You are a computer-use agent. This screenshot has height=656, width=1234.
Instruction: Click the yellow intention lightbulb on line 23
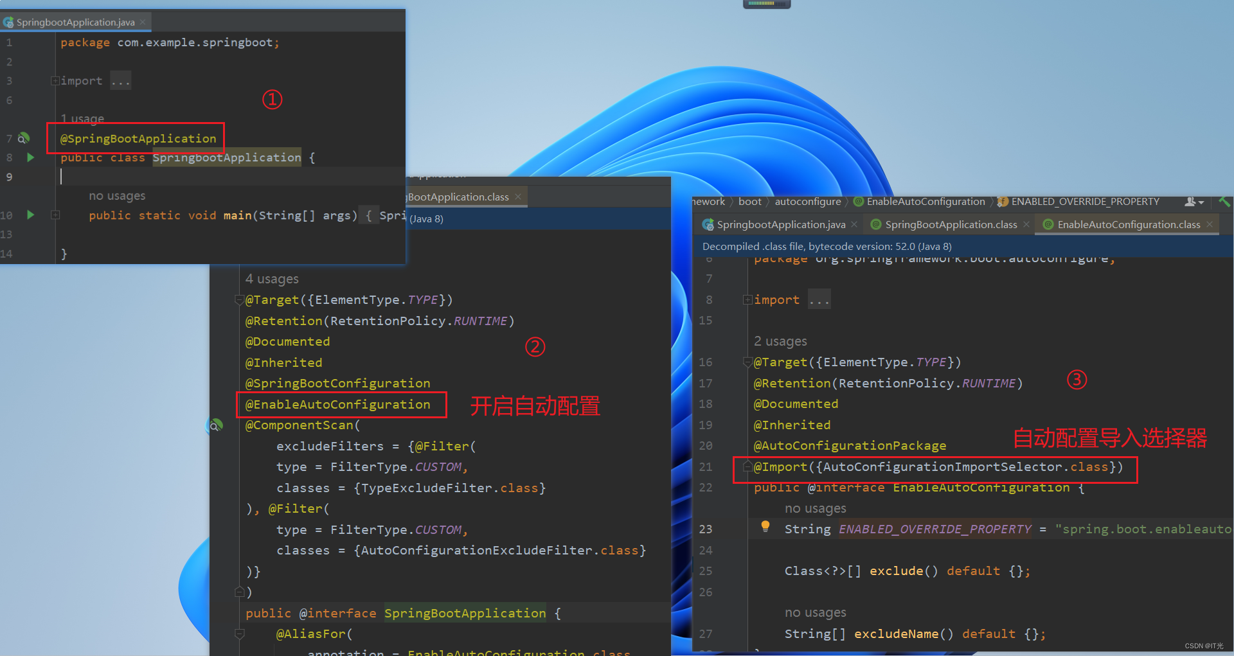click(765, 527)
